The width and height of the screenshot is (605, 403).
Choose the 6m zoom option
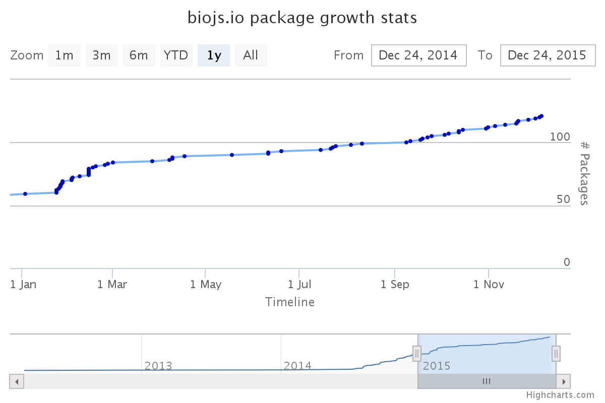[139, 55]
